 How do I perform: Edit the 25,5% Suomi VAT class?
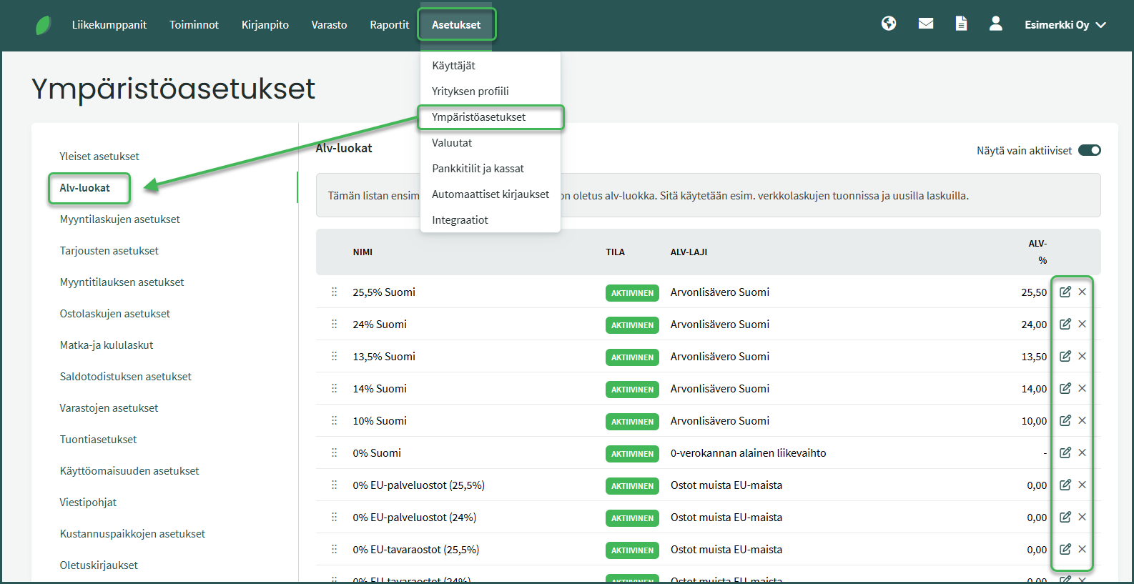click(x=1065, y=292)
